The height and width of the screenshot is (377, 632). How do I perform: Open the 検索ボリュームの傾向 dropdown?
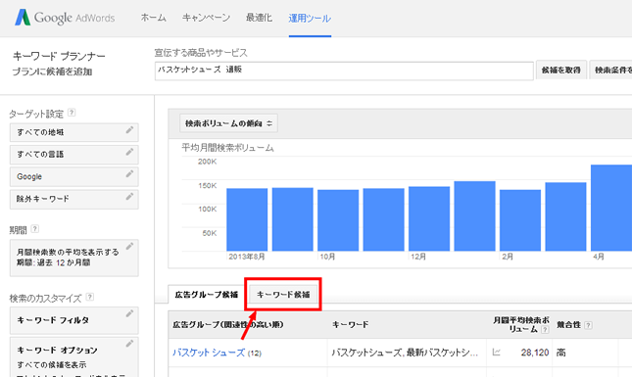pyautogui.click(x=228, y=123)
